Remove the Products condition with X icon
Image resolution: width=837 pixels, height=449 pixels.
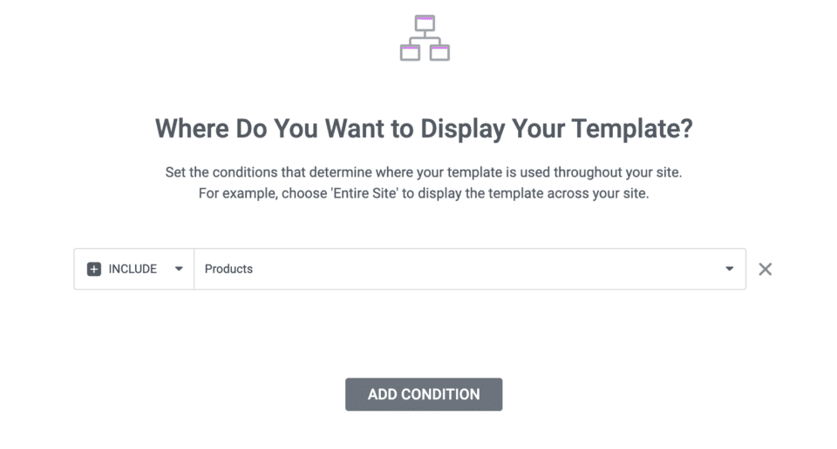click(765, 270)
